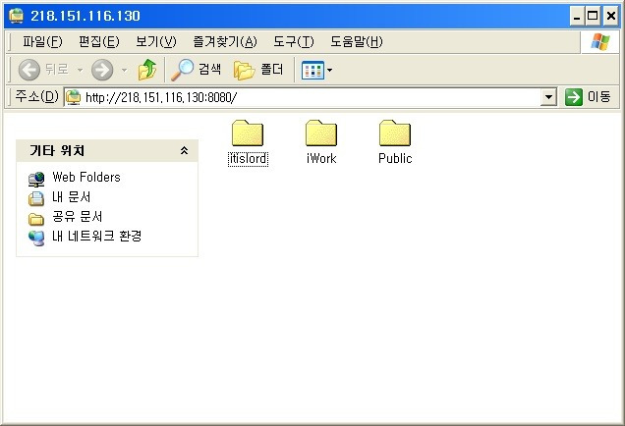Maximize the 218.151.116.130 window

[594, 17]
